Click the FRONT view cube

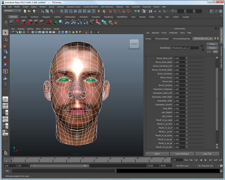point(134,44)
